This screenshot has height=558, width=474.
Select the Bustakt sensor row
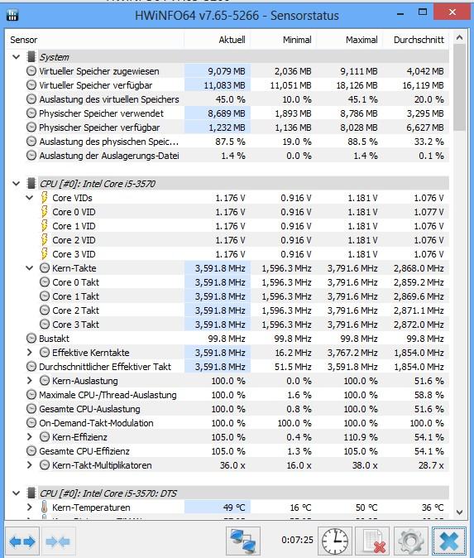click(x=227, y=339)
